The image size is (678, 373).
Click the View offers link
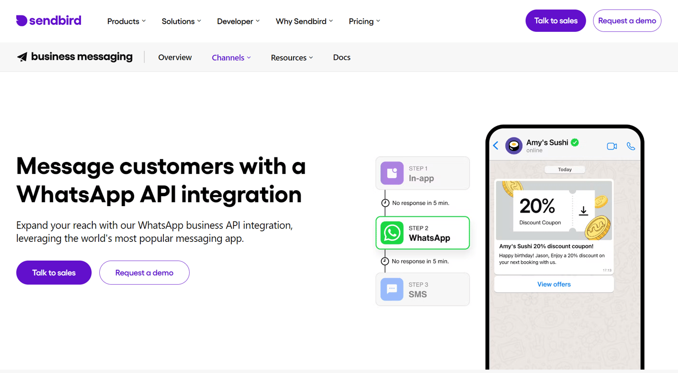554,284
